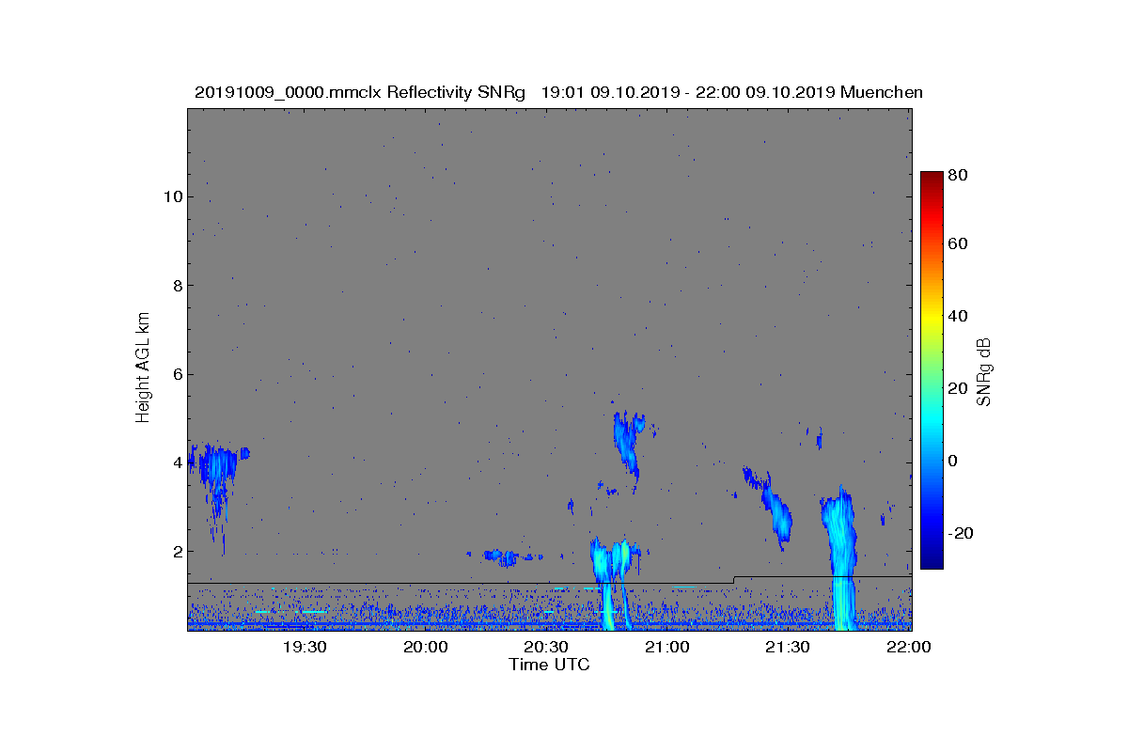Click the colorbar value '40'
This screenshot has height=752, width=1128.
pyautogui.click(x=959, y=316)
